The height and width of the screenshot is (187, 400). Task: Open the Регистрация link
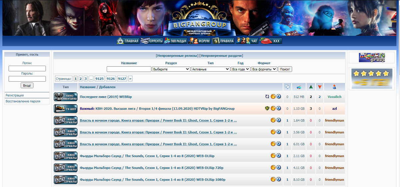click(x=15, y=95)
